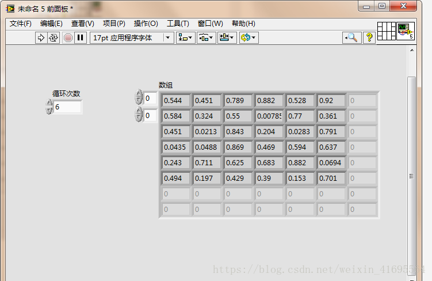Click the array cell 0.92
432x281 pixels.
[331, 101]
